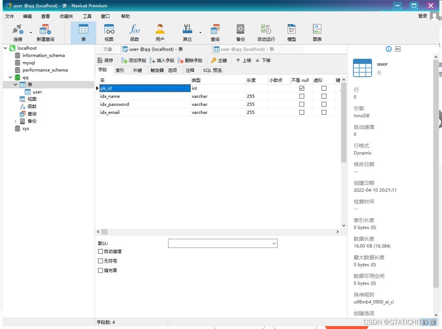
Task: Open the 函数 function toolbar icon
Action: pos(134,33)
